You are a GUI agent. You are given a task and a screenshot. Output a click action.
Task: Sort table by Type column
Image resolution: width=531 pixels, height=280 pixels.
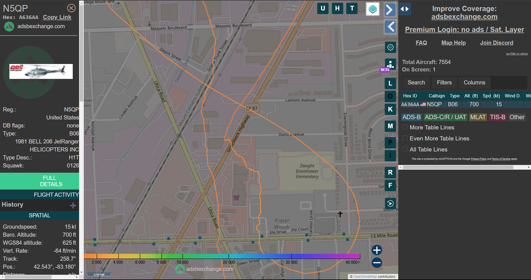[x=454, y=96]
